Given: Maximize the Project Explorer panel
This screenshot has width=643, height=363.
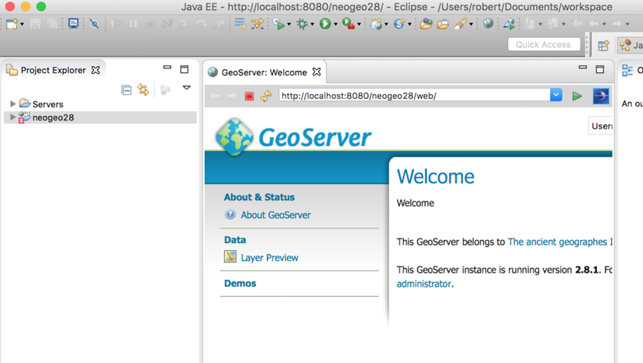Looking at the screenshot, I should click(184, 69).
